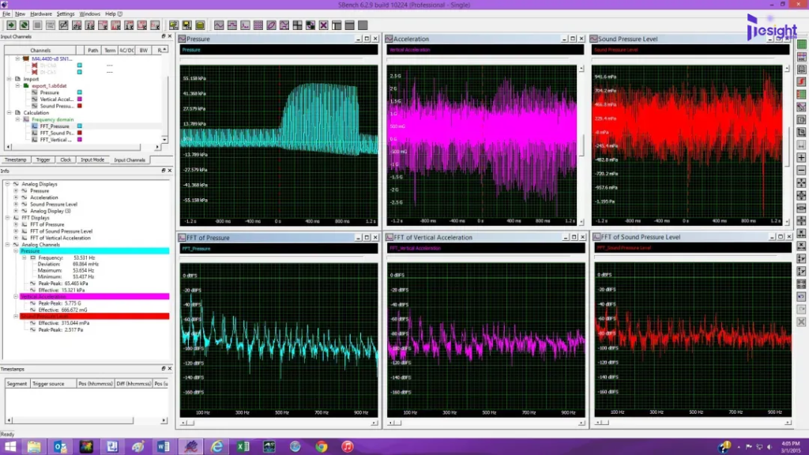Click the Trigger source column header

(x=48, y=384)
